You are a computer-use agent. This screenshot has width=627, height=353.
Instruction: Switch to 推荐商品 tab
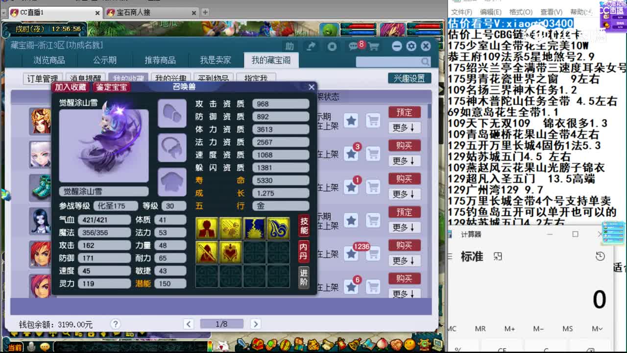click(160, 60)
